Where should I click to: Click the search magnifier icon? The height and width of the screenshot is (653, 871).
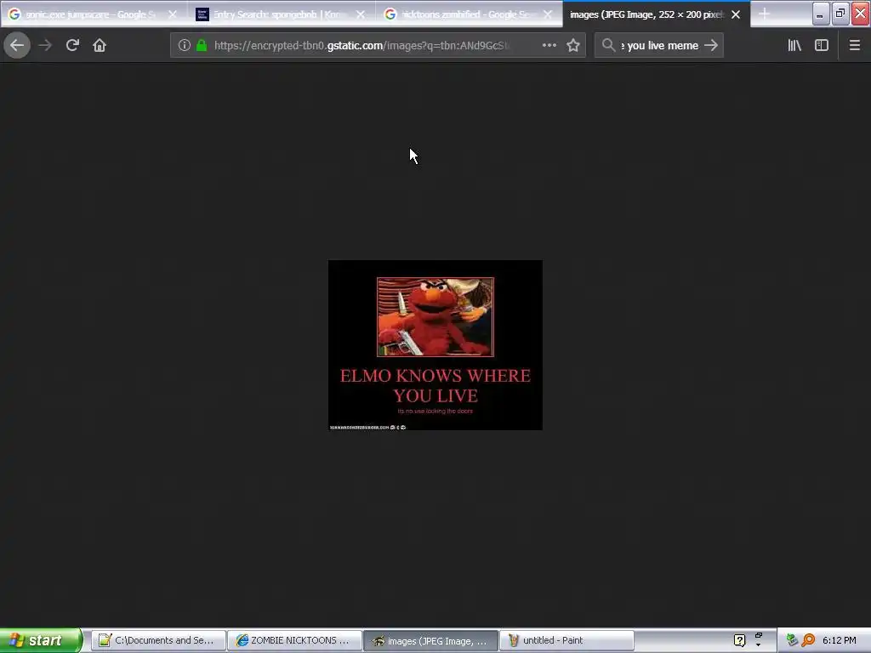[x=609, y=46]
